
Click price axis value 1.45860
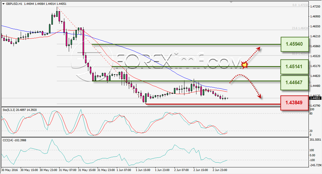click(x=315, y=46)
